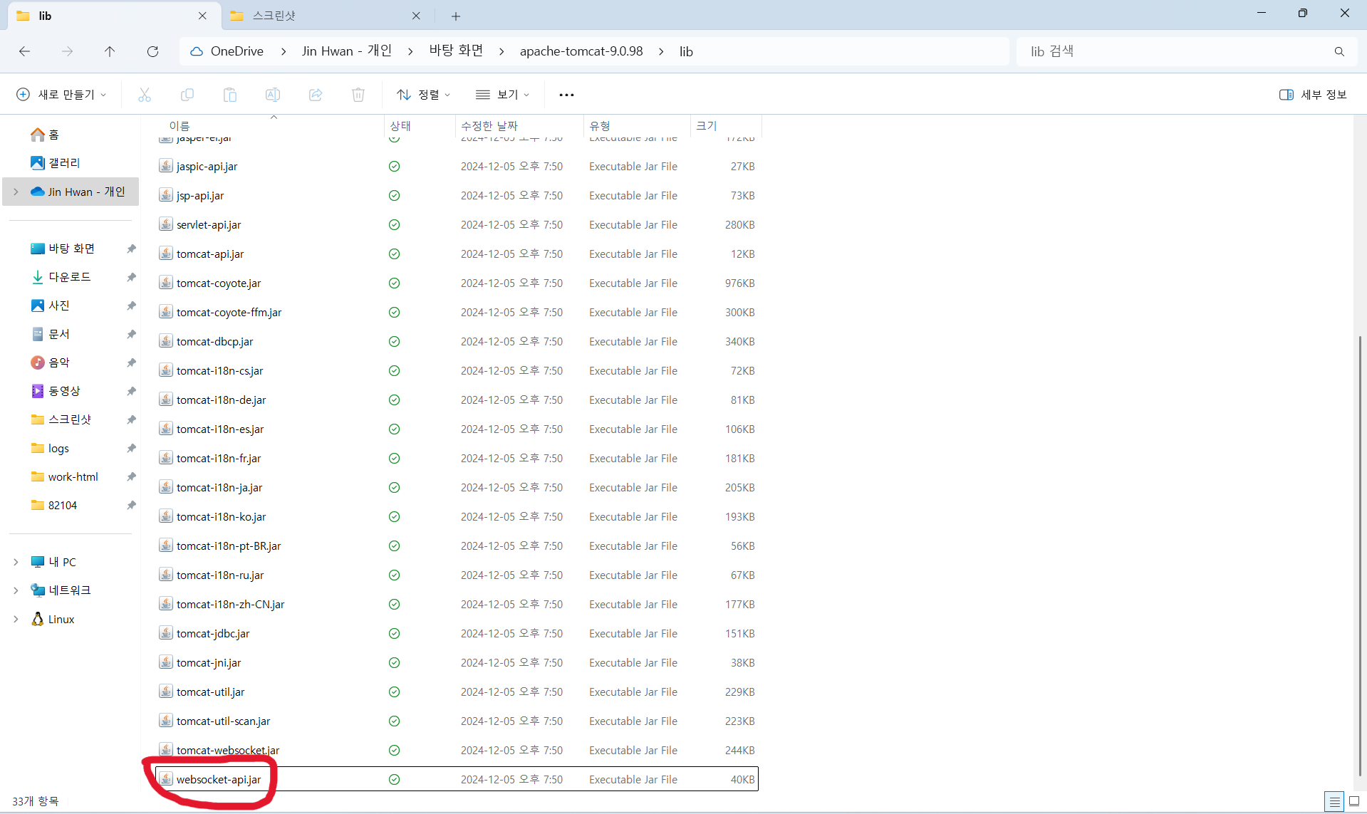Expand the Linux tree node
The height and width of the screenshot is (814, 1367).
tap(16, 619)
